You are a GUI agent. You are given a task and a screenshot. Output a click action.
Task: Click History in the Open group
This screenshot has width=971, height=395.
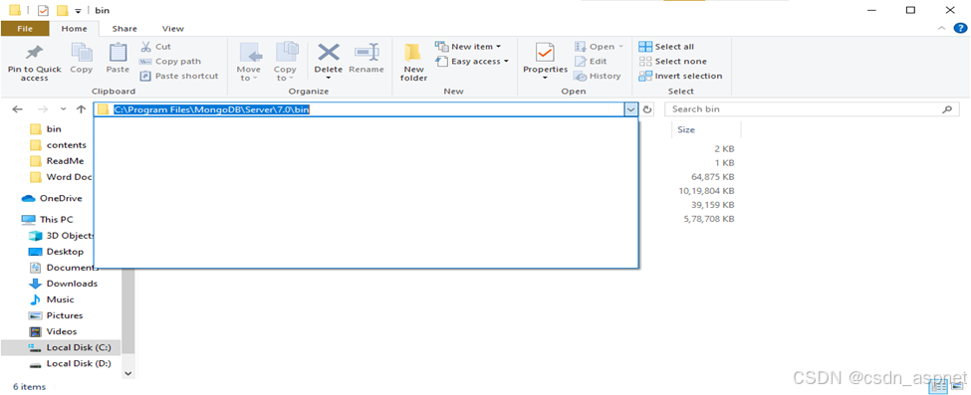597,77
